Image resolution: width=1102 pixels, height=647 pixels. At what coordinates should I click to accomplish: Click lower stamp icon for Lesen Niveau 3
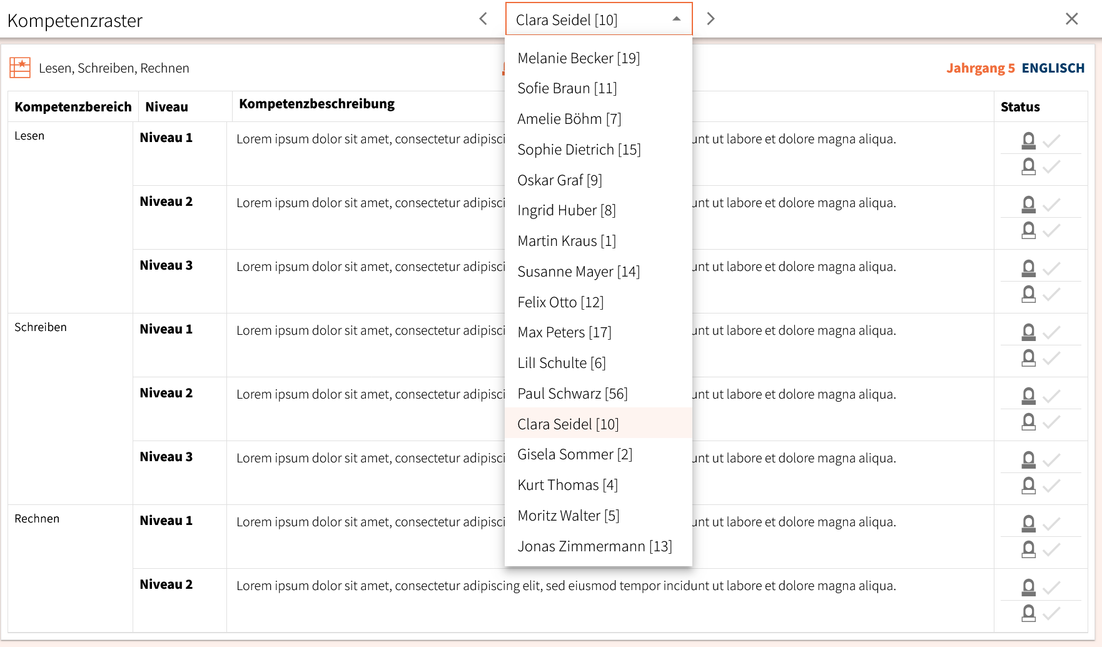tap(1028, 294)
